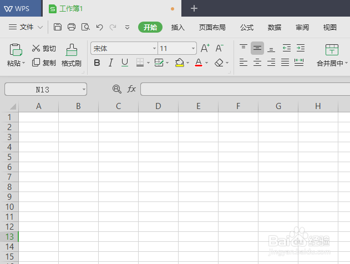
Task: Open font color dropdown arrow
Action: 207,63
